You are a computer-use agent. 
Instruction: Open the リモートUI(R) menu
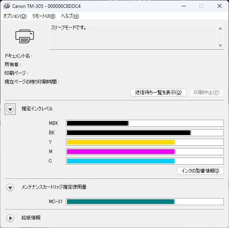point(44,16)
